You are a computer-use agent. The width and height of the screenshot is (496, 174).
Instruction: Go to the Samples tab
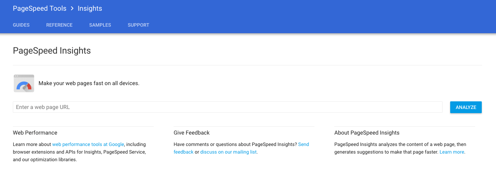pos(100,25)
